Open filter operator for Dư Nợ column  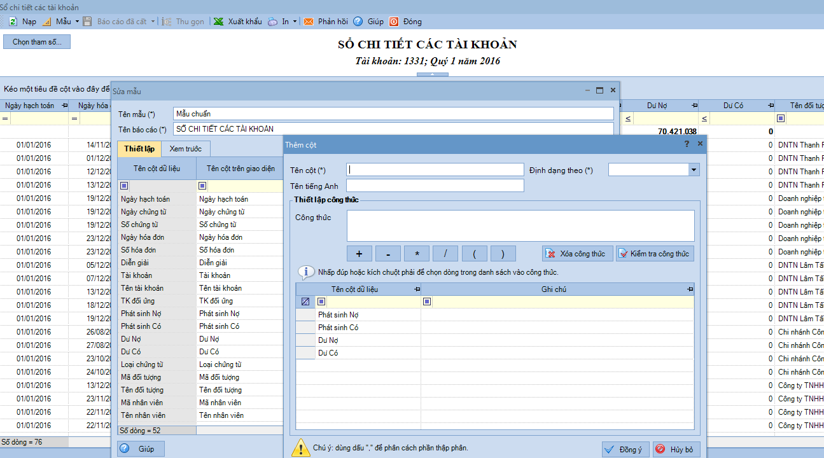pyautogui.click(x=628, y=118)
